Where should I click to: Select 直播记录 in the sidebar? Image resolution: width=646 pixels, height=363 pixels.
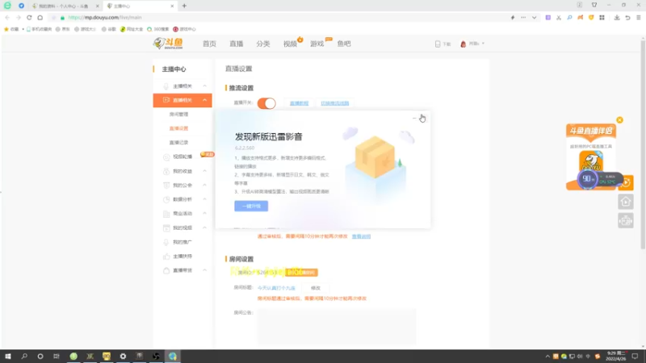[178, 143]
